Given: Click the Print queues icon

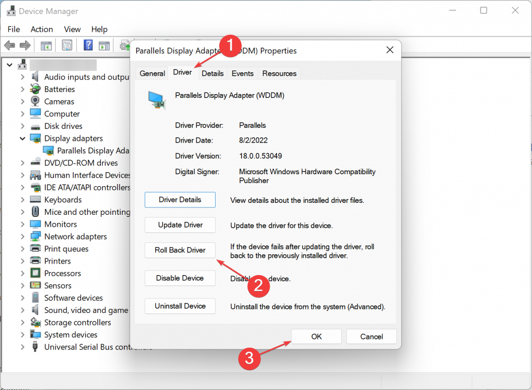Looking at the screenshot, I should point(35,249).
